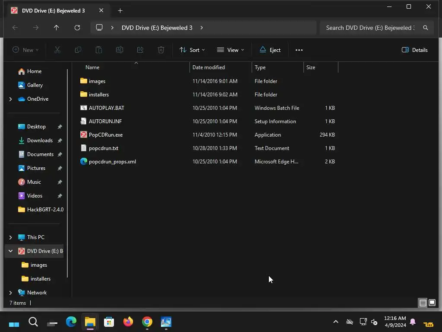Viewport: 442px width, 332px height.
Task: Refresh the current folder view
Action: (77, 28)
